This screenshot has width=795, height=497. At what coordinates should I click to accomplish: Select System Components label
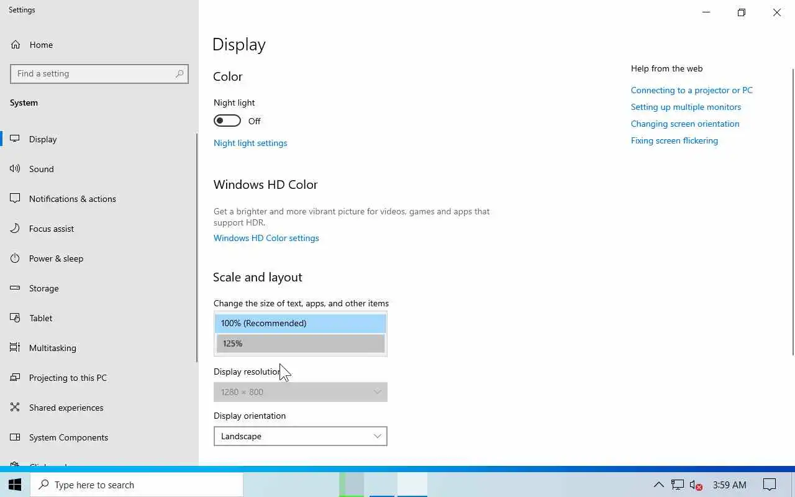(x=68, y=437)
